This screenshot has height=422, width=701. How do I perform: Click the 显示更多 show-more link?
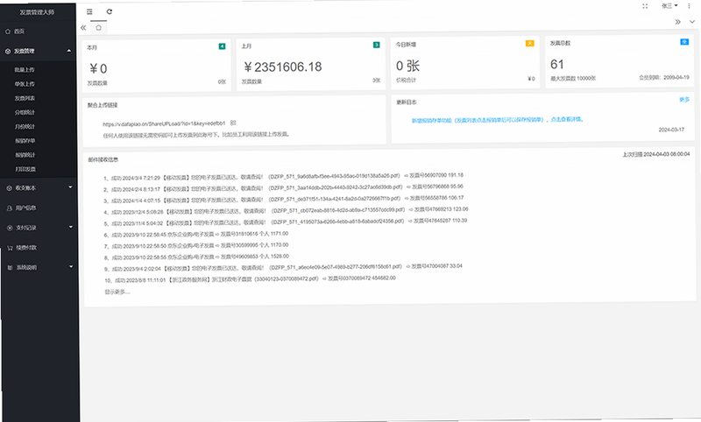tap(117, 292)
